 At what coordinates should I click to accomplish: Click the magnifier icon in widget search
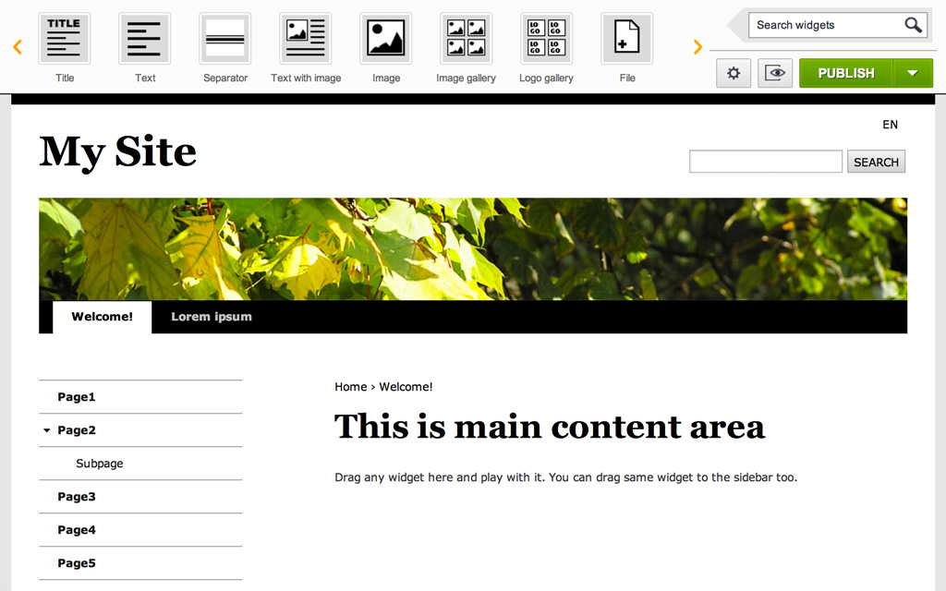913,25
